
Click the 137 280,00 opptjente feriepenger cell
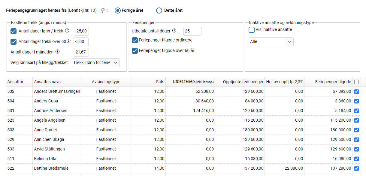coord(240,168)
